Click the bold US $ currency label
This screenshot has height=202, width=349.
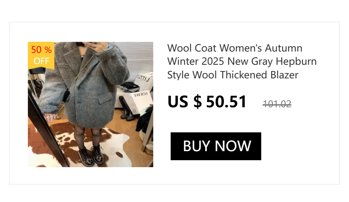185,102
